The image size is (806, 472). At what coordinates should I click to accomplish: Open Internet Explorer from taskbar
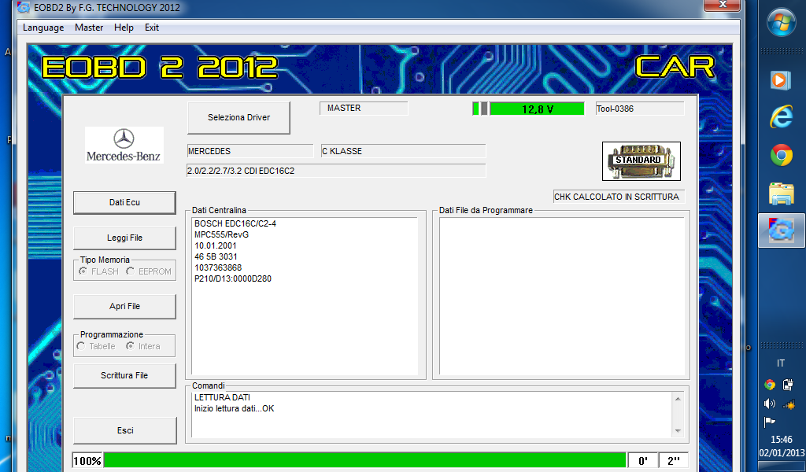(781, 118)
